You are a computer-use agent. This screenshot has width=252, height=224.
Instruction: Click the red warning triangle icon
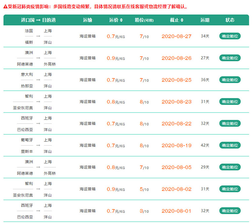(x=5, y=7)
